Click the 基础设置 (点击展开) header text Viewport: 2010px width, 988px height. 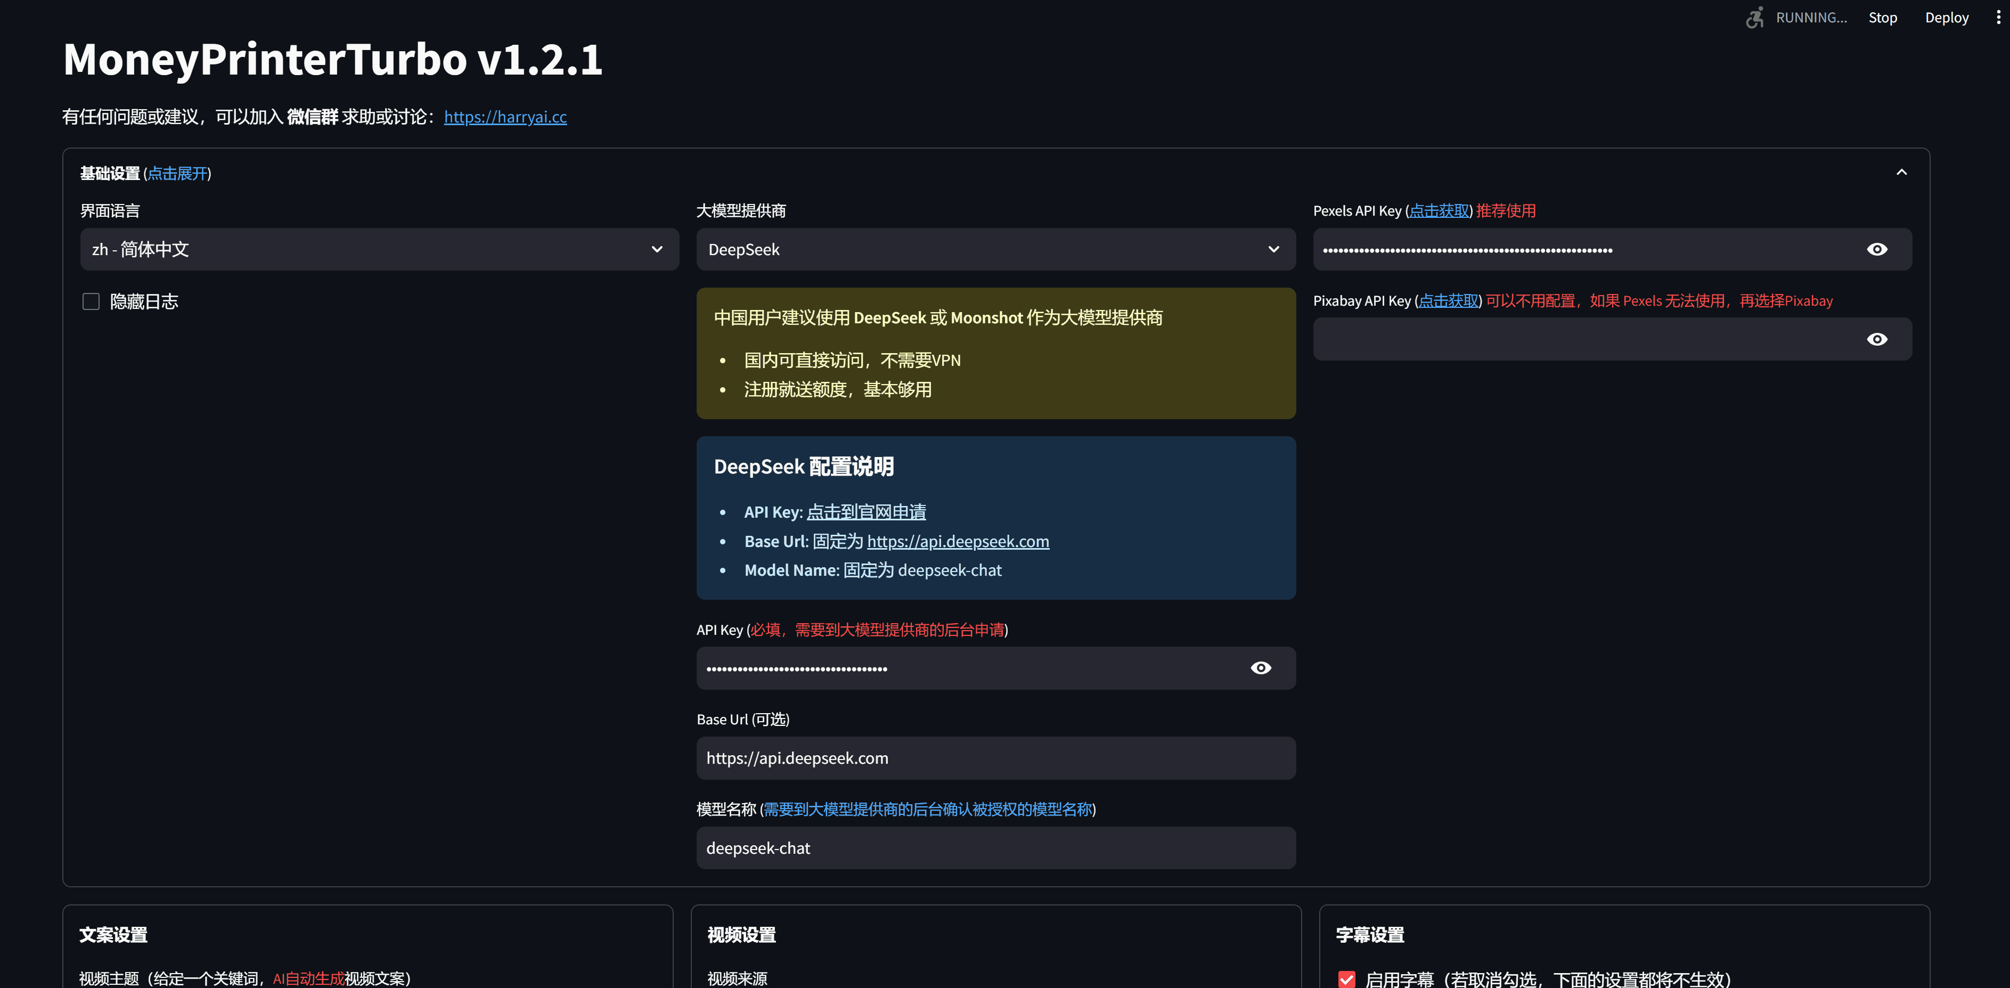click(146, 173)
